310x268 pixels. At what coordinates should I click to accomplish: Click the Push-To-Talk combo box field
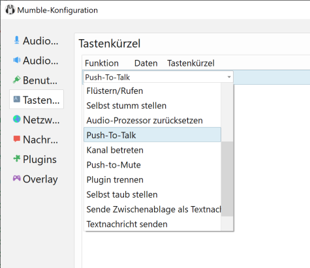click(x=158, y=77)
